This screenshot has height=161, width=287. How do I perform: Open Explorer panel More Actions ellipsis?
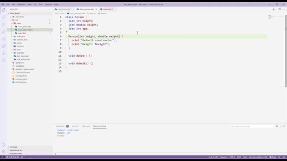point(49,9)
